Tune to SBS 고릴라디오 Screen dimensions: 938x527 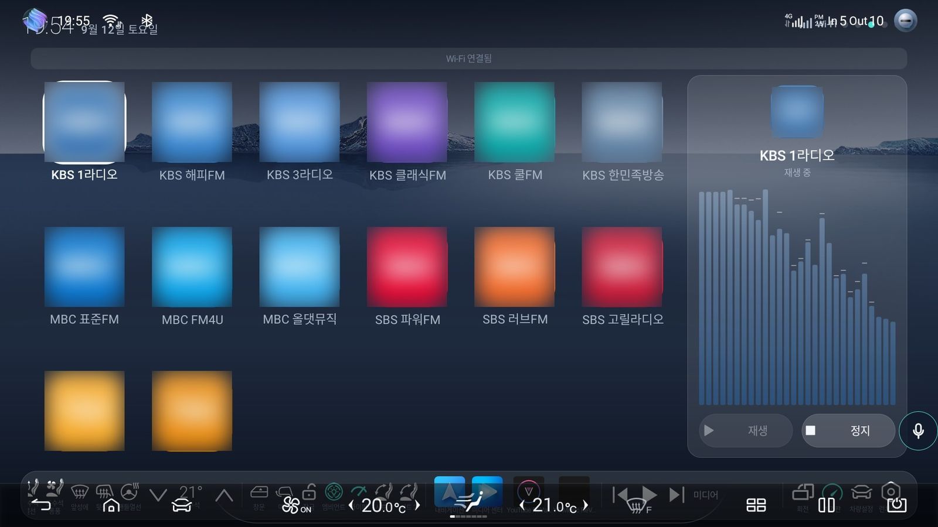622,266
